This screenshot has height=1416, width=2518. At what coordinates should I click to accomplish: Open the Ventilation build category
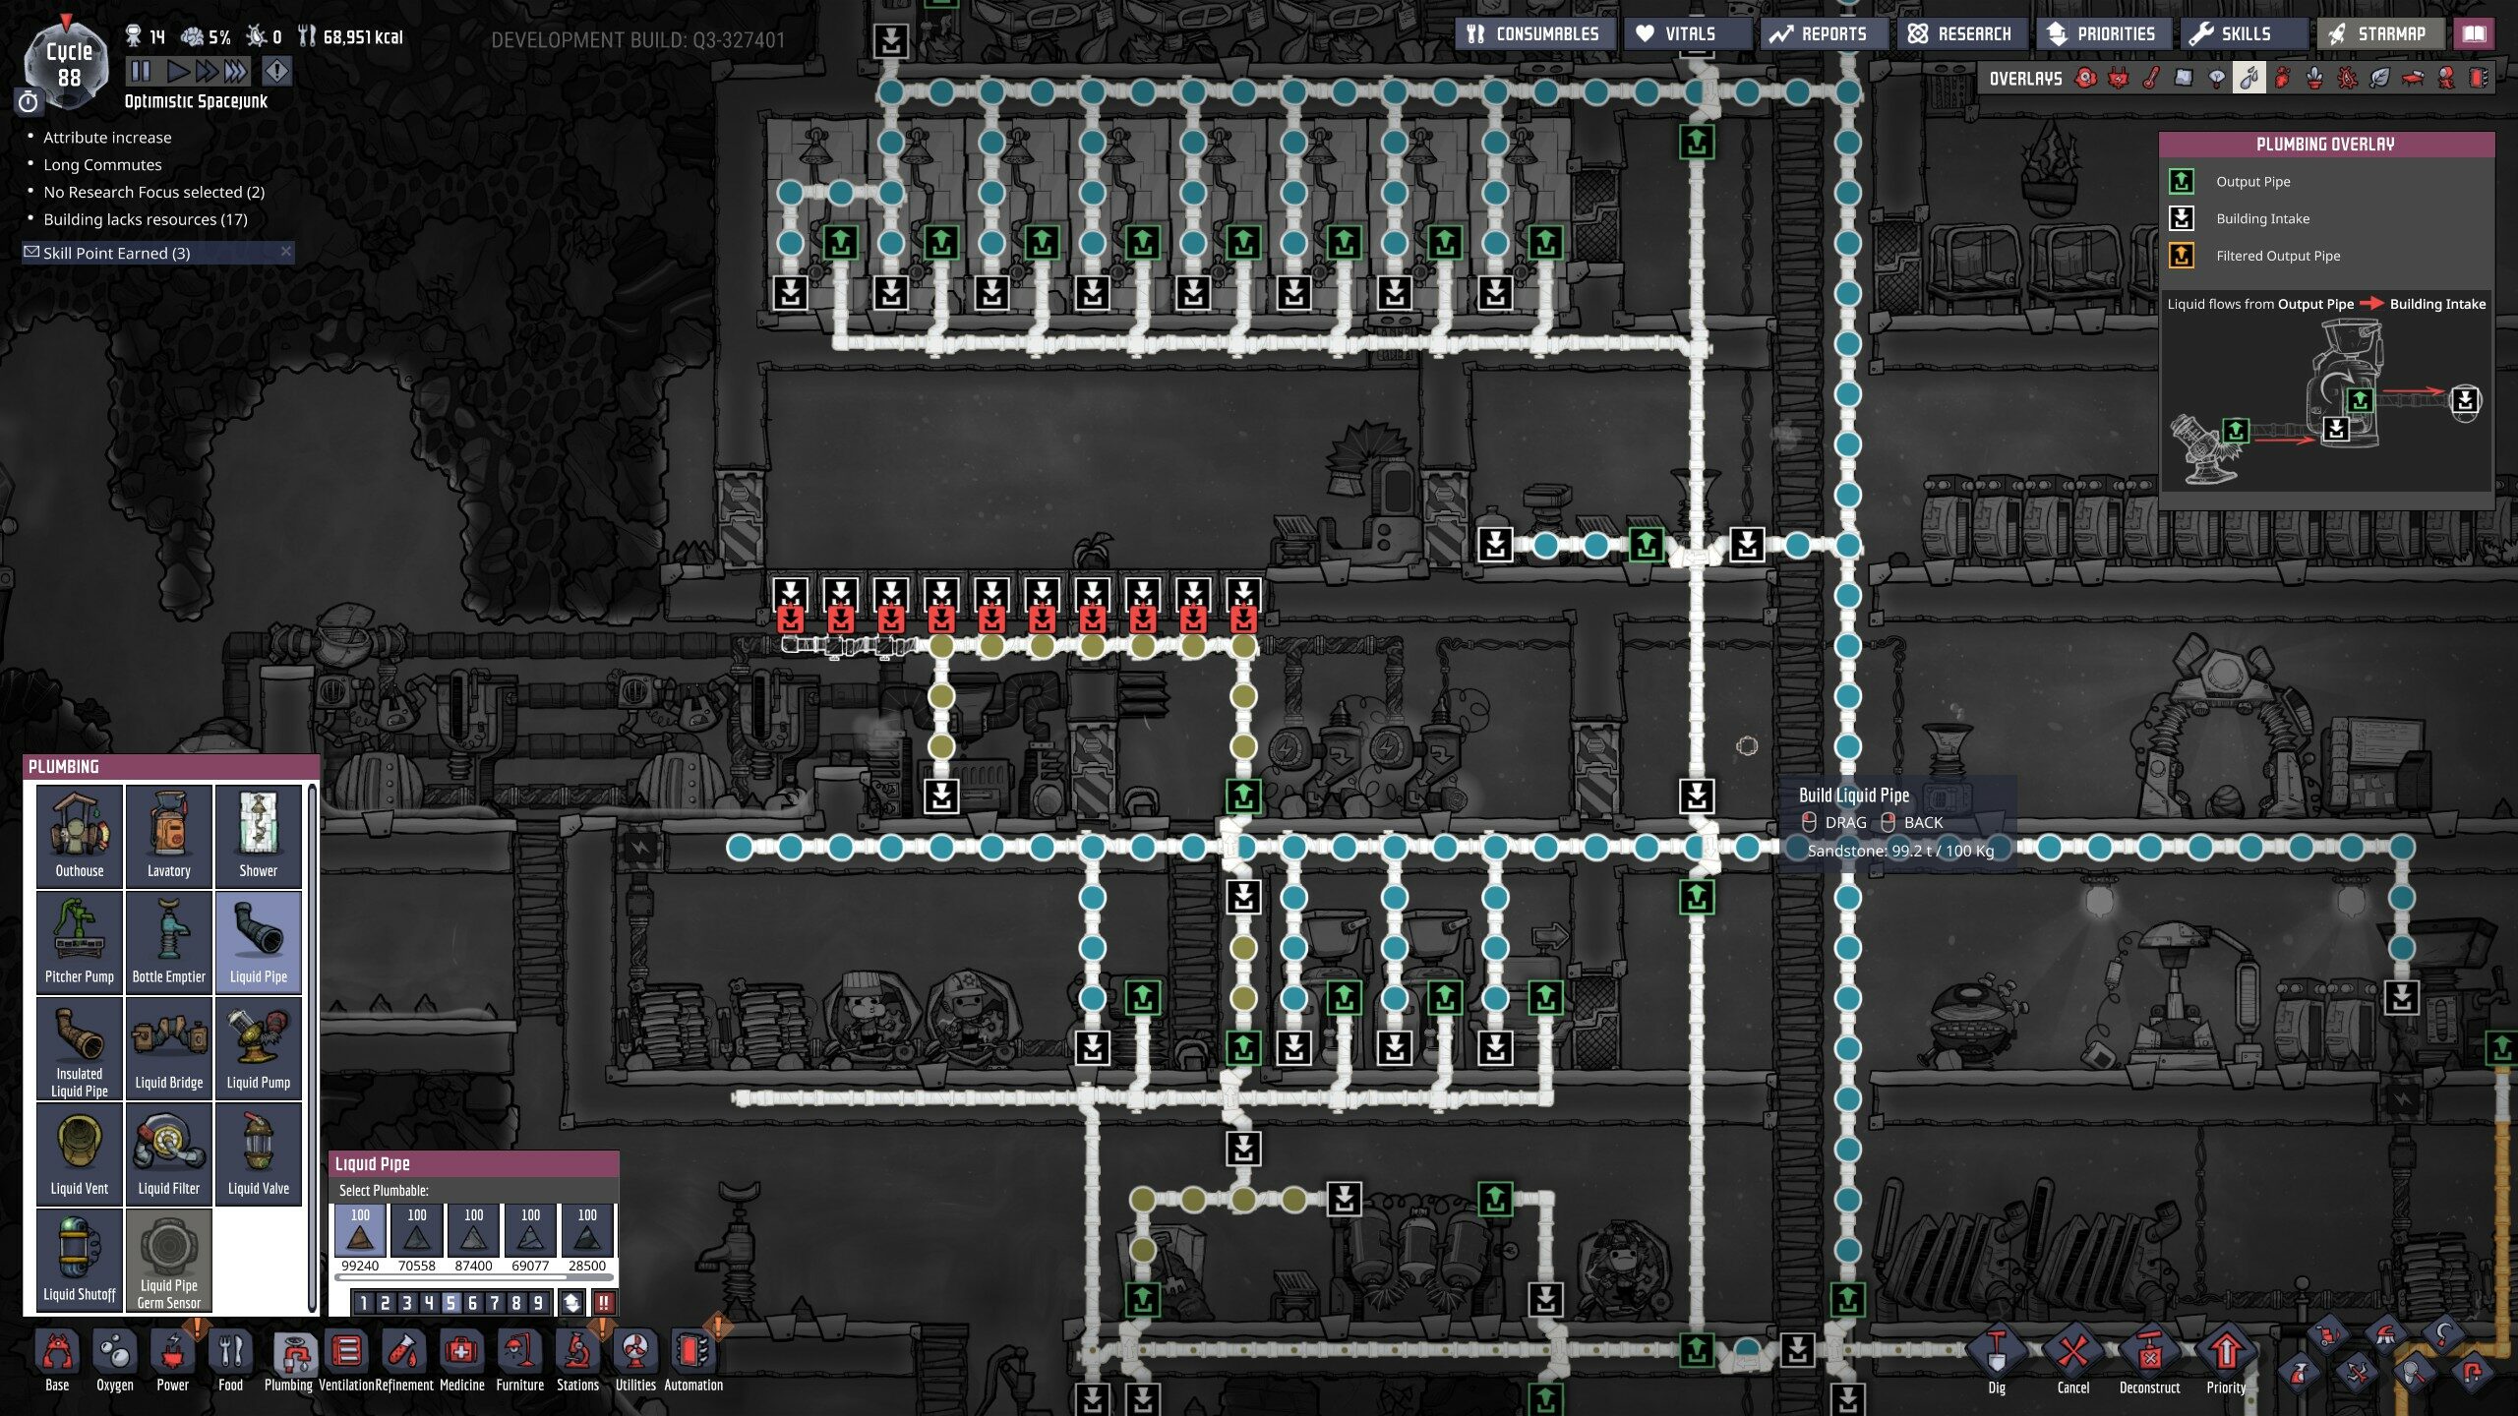tap(346, 1360)
